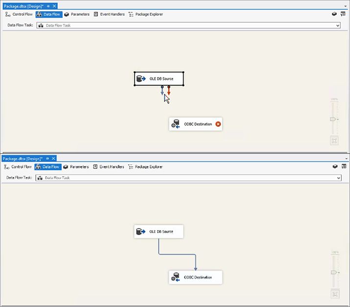Select ODBC Destination component in upper canvas

click(195, 124)
